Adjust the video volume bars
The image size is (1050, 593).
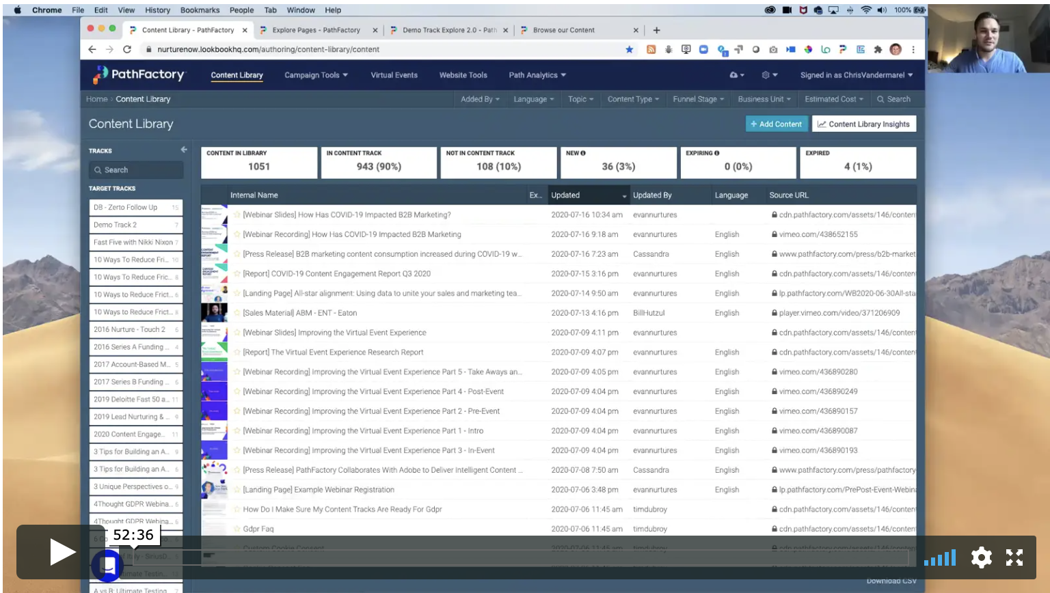click(x=940, y=557)
